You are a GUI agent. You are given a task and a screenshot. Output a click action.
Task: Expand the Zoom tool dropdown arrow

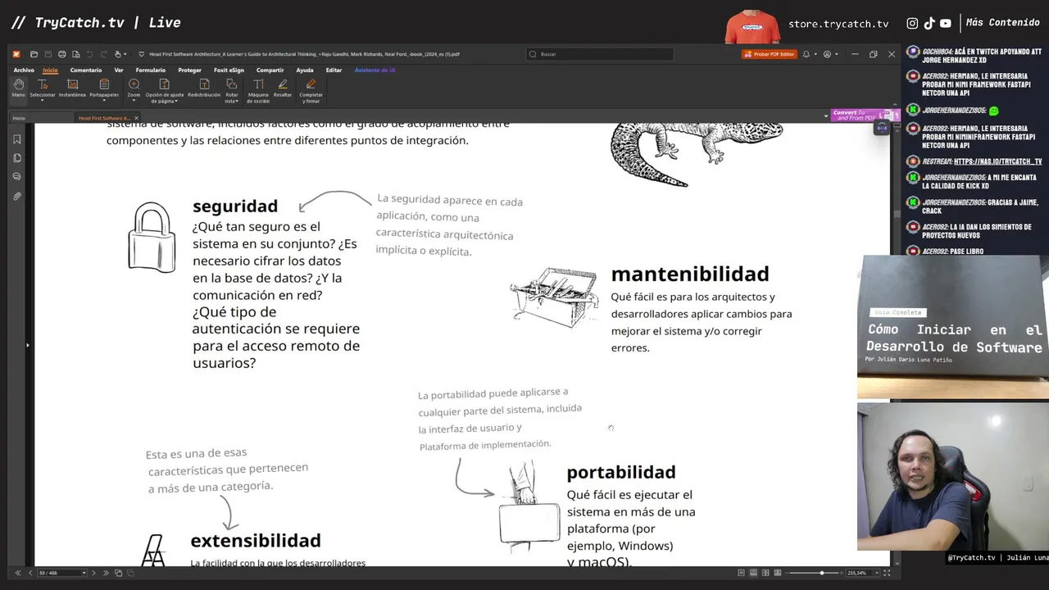pos(134,101)
